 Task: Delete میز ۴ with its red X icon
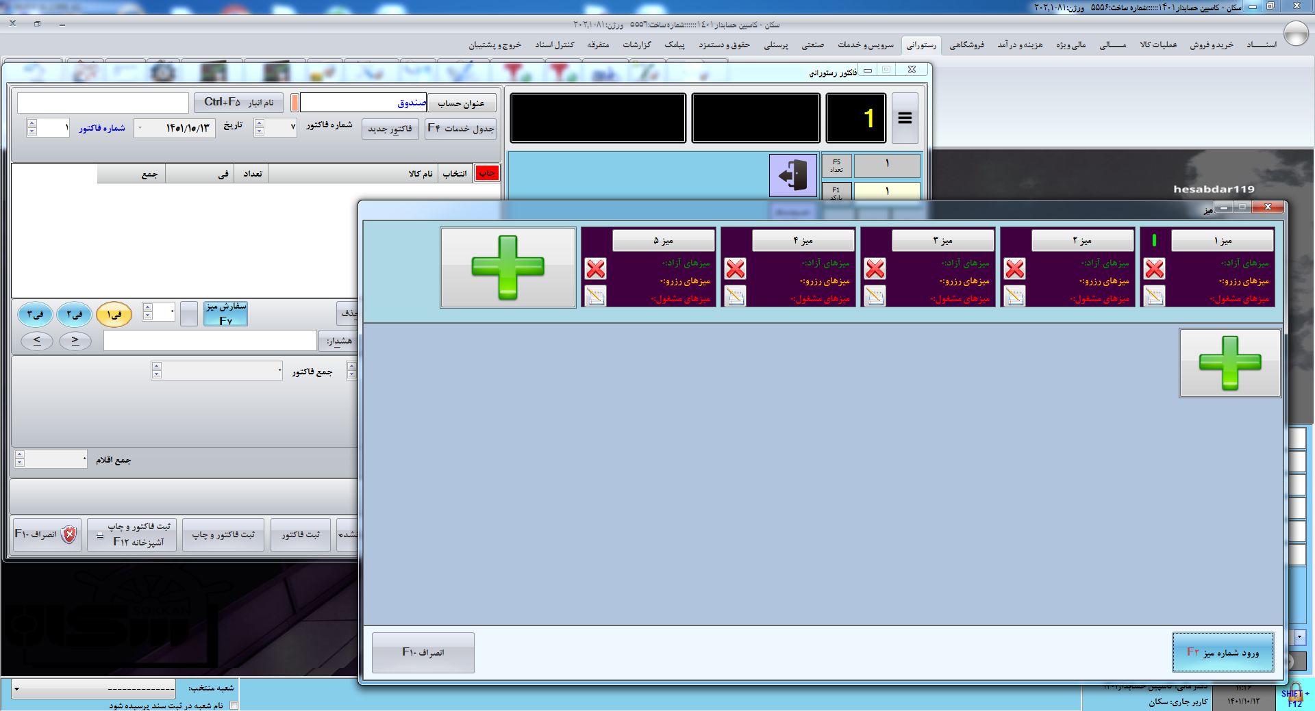736,268
